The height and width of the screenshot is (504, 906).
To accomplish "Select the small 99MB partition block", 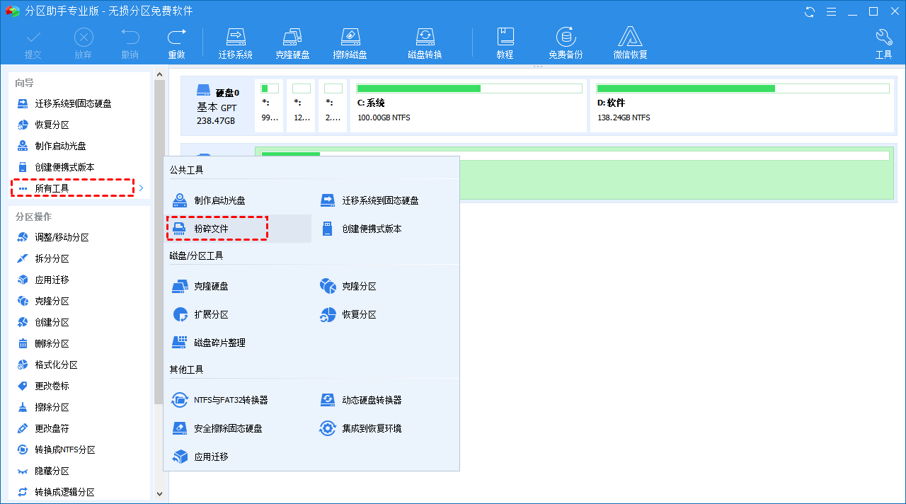I will click(x=270, y=105).
